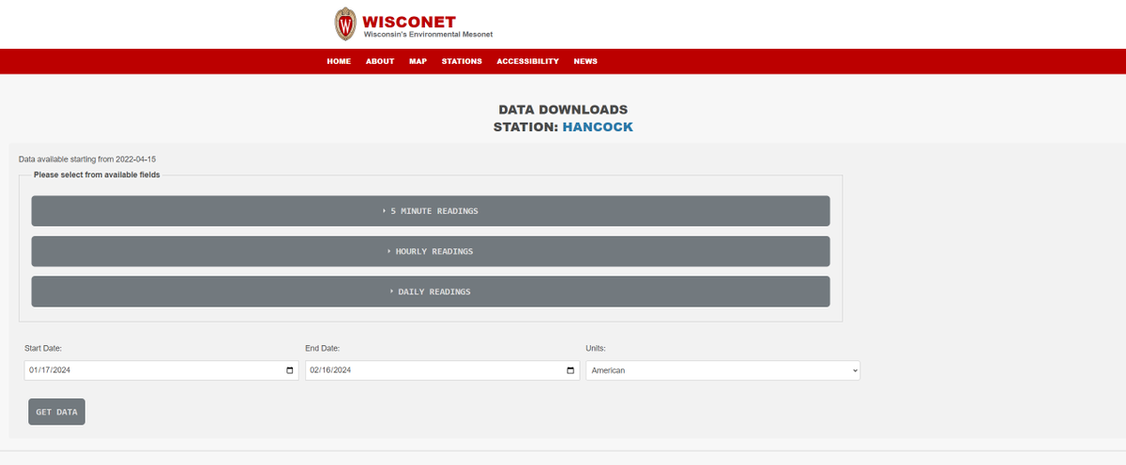The width and height of the screenshot is (1126, 465).
Task: Click into the Start Date field
Action: (x=161, y=370)
